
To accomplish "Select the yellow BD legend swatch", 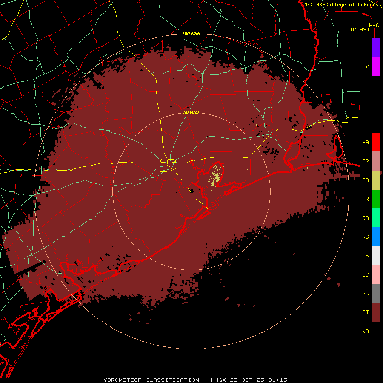I will [376, 180].
